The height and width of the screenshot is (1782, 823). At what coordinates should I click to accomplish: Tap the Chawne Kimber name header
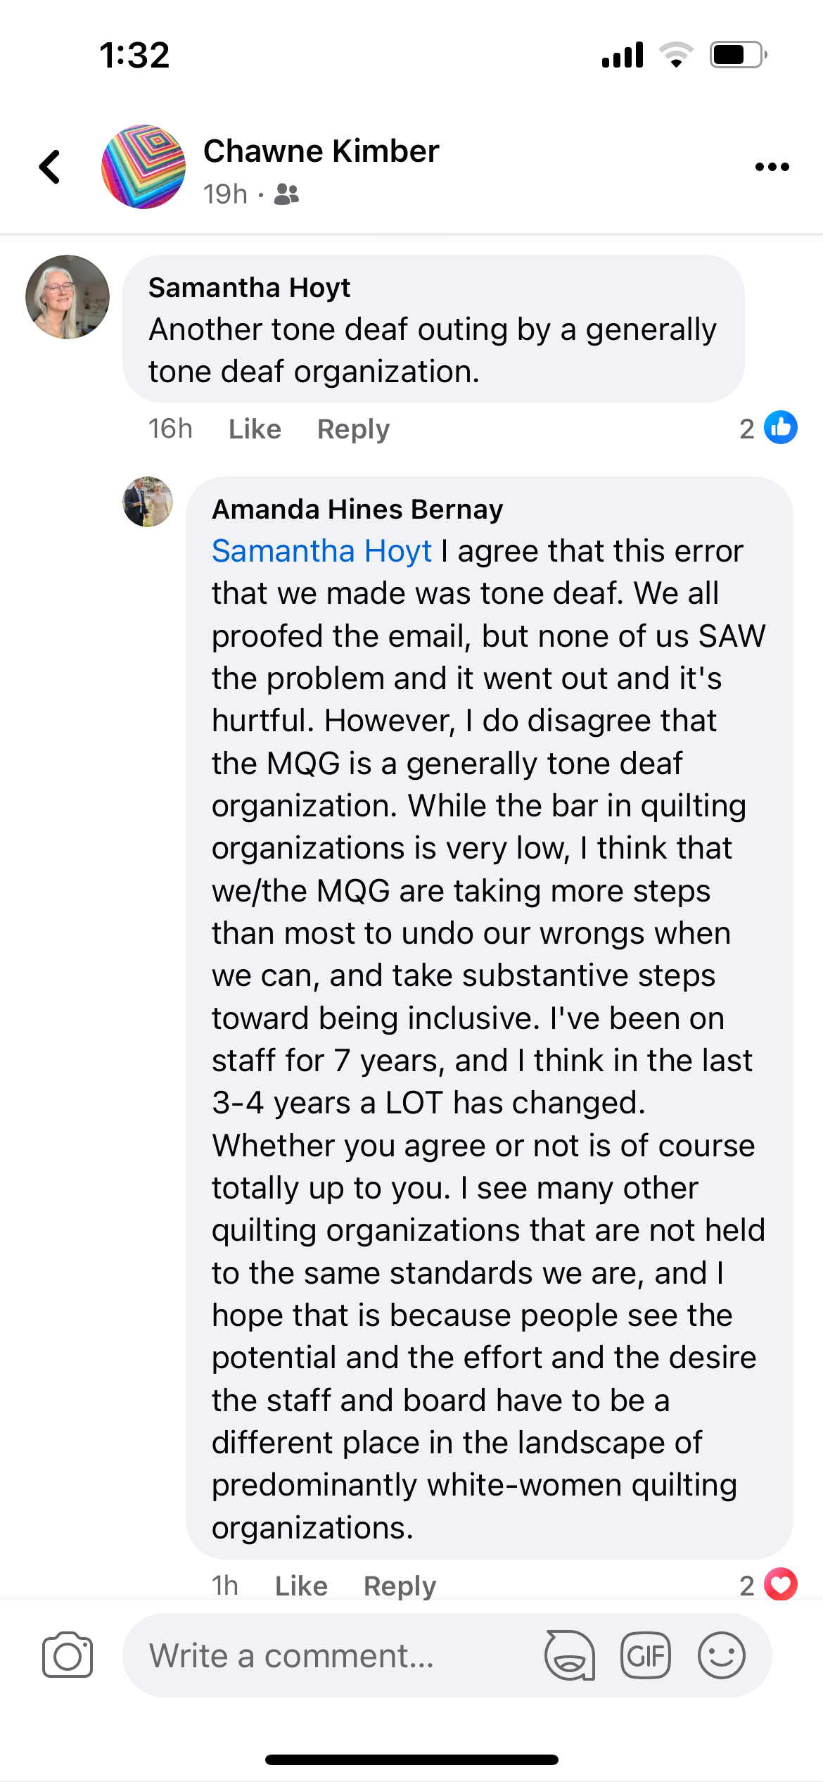(x=321, y=151)
